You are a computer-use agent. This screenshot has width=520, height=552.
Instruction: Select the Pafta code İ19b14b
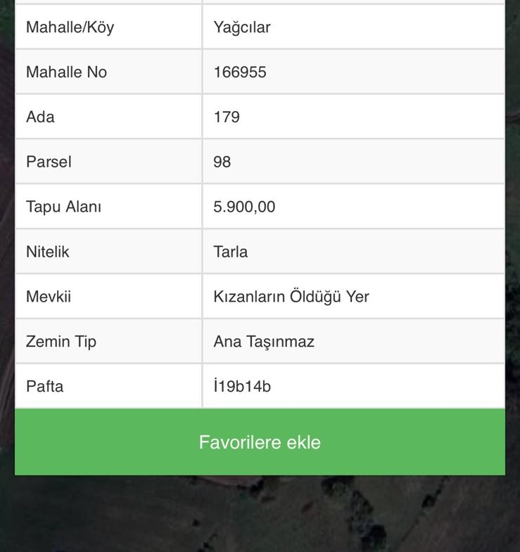point(242,386)
